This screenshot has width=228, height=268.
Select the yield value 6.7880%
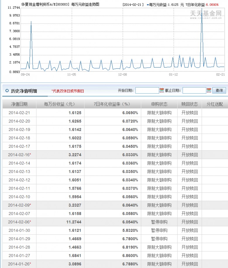coord(130,264)
